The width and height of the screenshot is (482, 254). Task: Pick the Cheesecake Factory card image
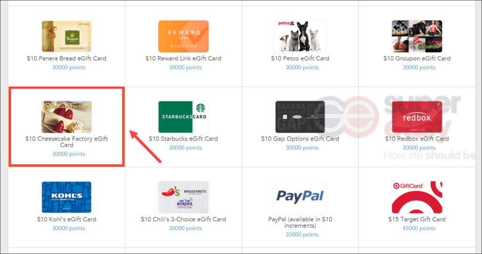(x=67, y=117)
